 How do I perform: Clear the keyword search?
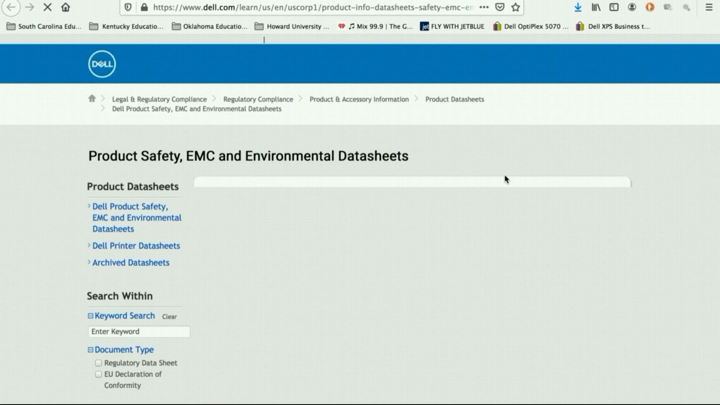click(x=169, y=317)
